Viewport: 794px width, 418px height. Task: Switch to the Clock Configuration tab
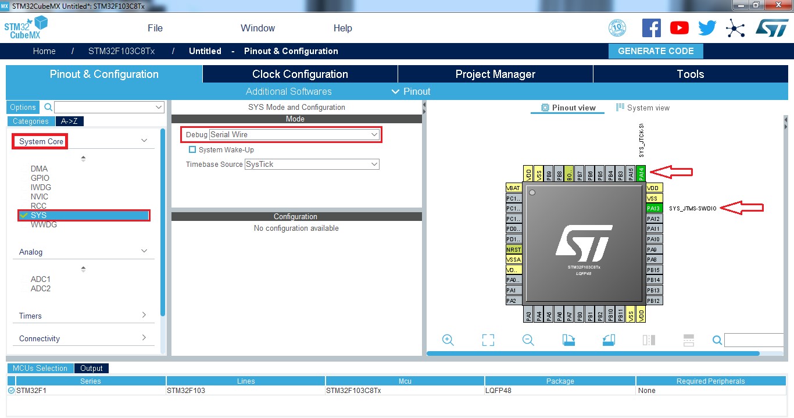coord(299,74)
